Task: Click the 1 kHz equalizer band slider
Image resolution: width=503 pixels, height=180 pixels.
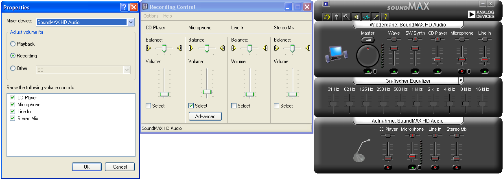Action: (x=416, y=104)
